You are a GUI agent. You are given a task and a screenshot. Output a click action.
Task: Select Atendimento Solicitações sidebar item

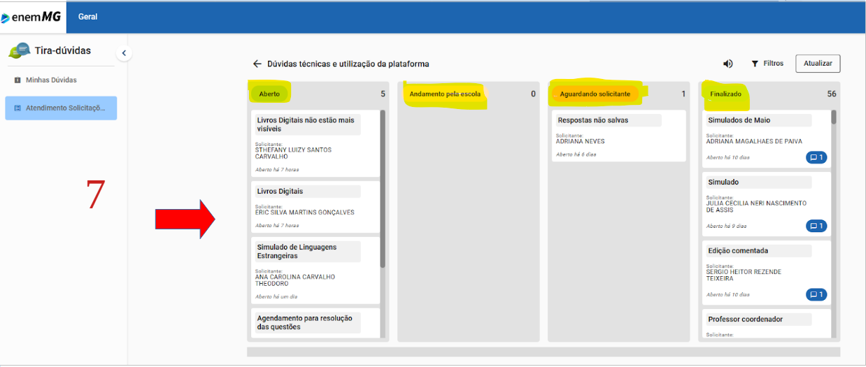point(60,108)
